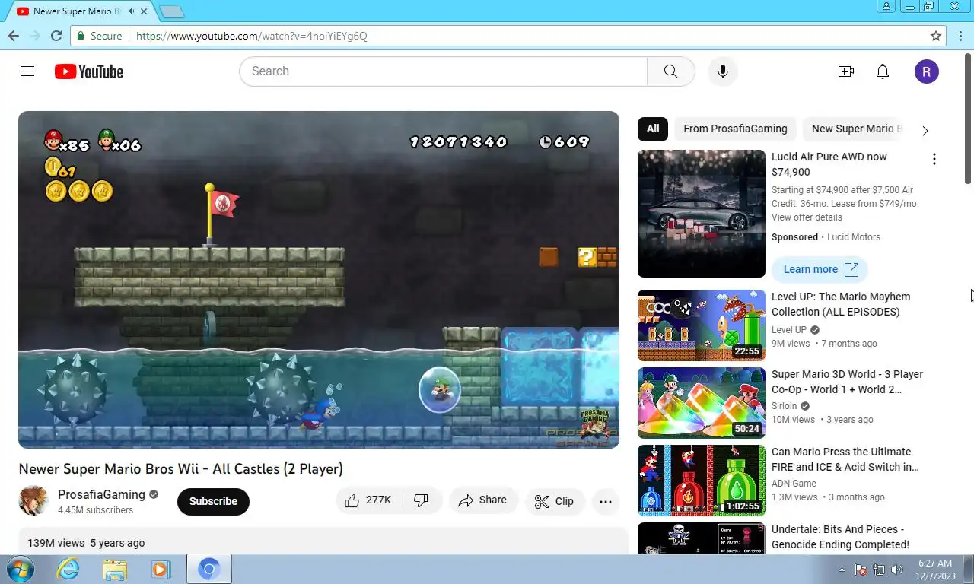Open Super Mario 3D World Co-Op video
Screen dimensions: 974x584
pyautogui.click(x=847, y=382)
